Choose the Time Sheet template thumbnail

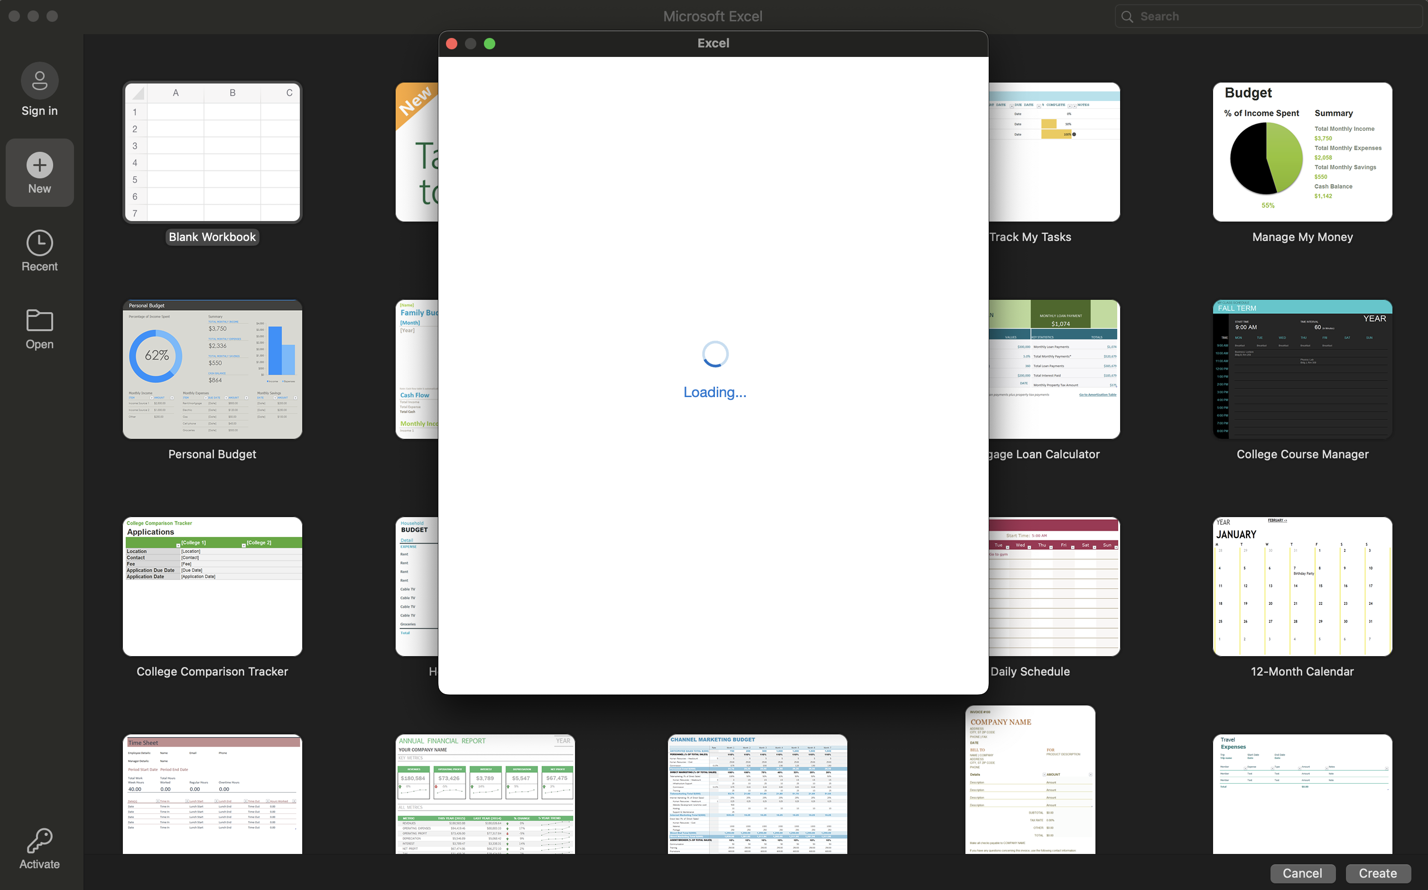(212, 794)
